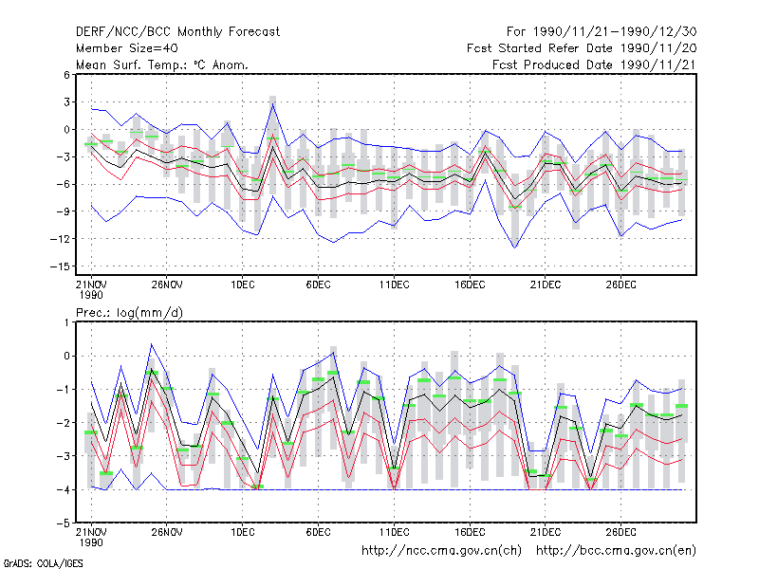Click the GrADS: COLA/IGES credit text
Viewport: 759px width, 569px height.
tap(43, 563)
